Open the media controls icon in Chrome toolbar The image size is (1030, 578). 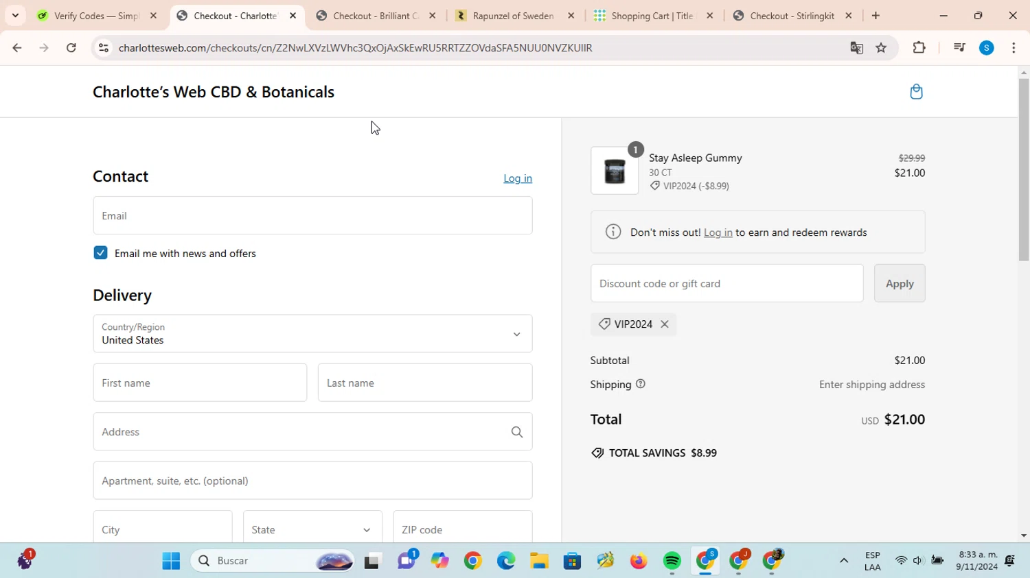[959, 47]
